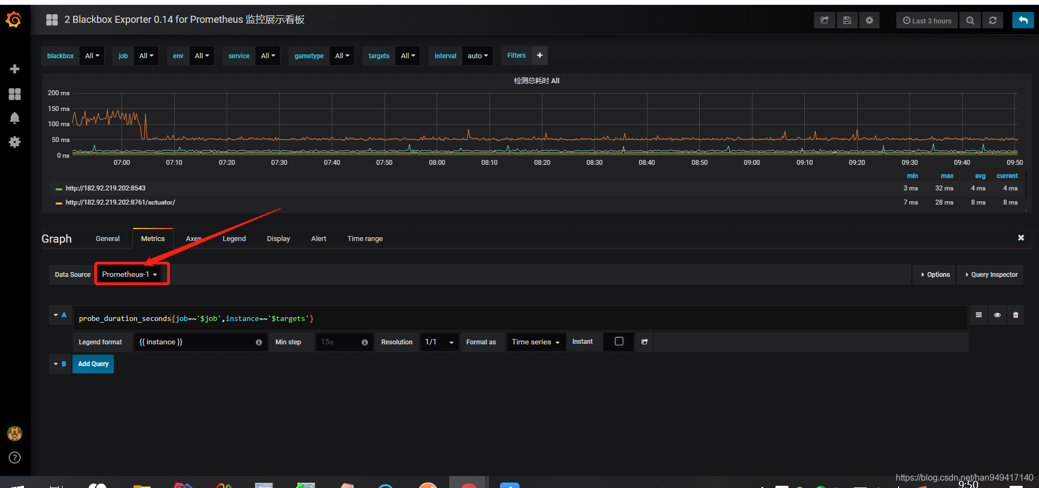Enable the Instant checkbox

pyautogui.click(x=619, y=341)
